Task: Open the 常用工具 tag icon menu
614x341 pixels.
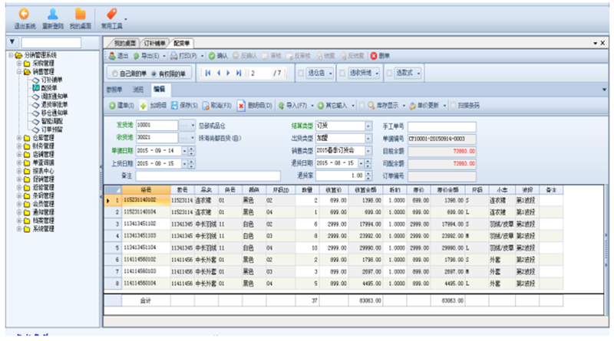Action: coord(111,14)
